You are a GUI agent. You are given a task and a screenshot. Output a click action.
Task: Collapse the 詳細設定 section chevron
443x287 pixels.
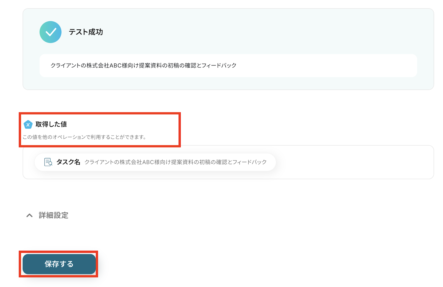pos(29,215)
